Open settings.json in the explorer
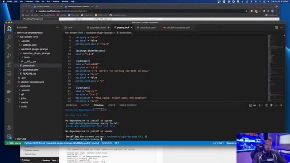The width and height of the screenshot is (290, 163). pos(29,45)
